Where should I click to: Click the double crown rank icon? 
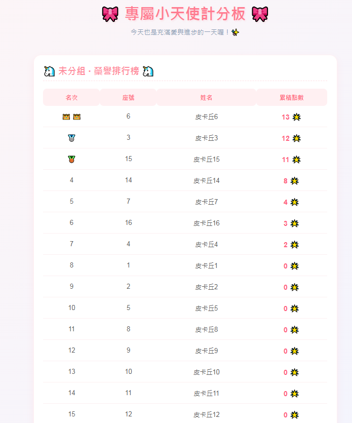pyautogui.click(x=71, y=117)
